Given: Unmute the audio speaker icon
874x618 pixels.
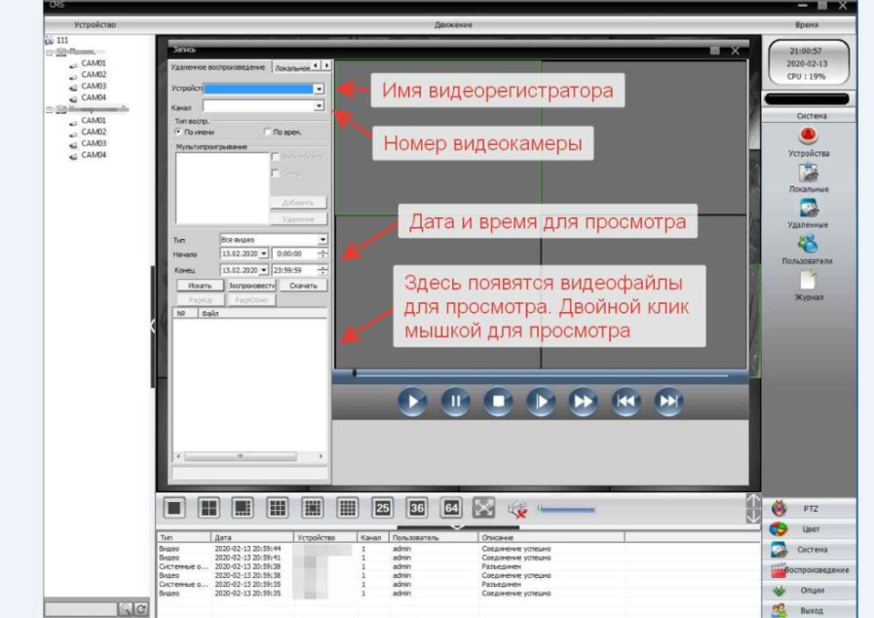Looking at the screenshot, I should click(516, 508).
